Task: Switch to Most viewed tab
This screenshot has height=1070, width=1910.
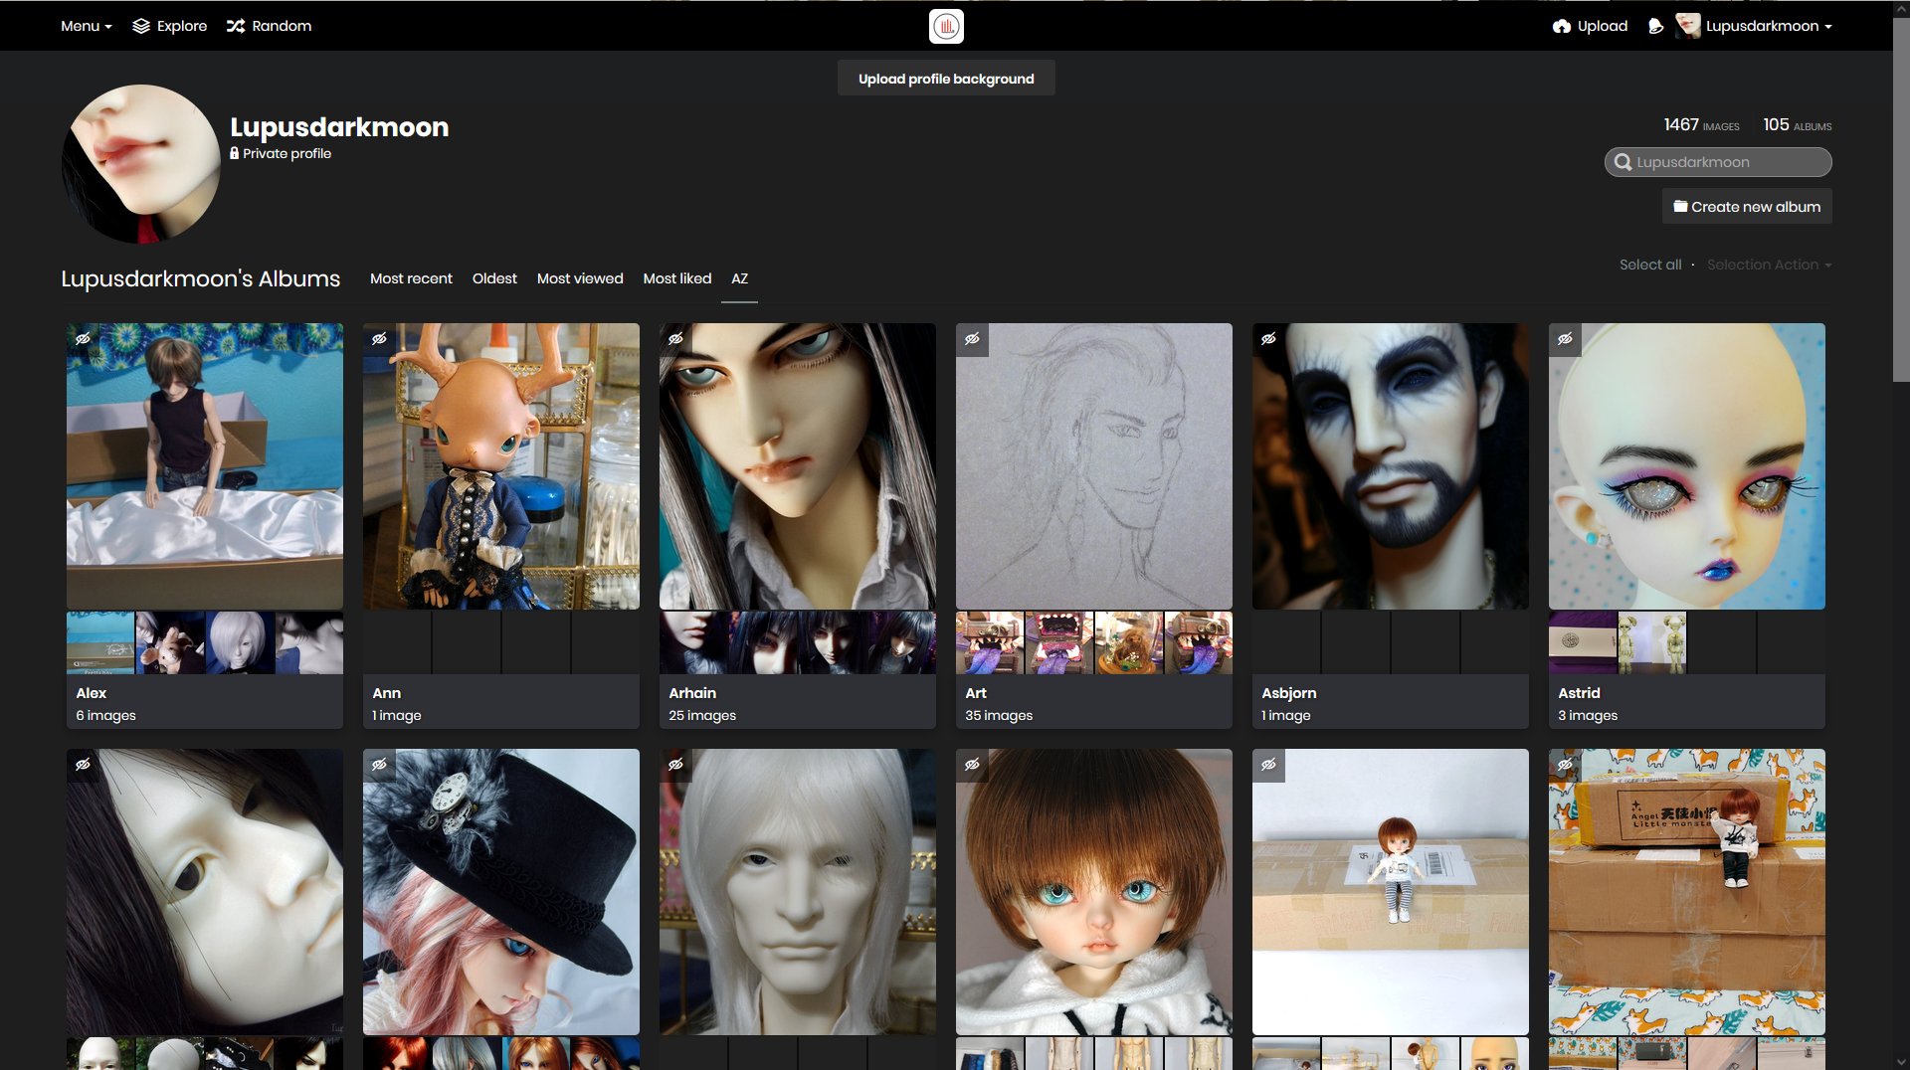Action: pyautogui.click(x=580, y=278)
